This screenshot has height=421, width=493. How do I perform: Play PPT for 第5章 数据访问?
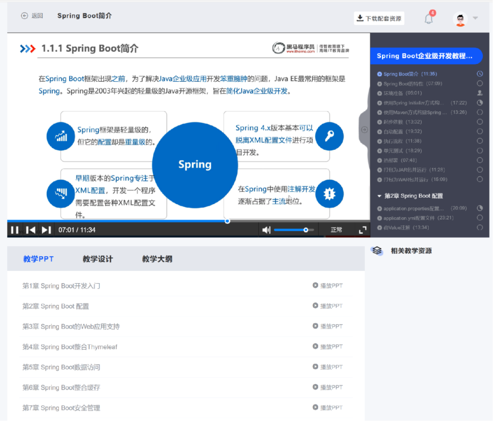coord(328,367)
